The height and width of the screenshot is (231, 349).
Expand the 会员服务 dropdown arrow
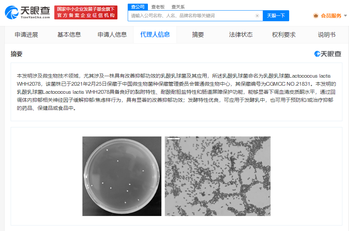(345, 16)
